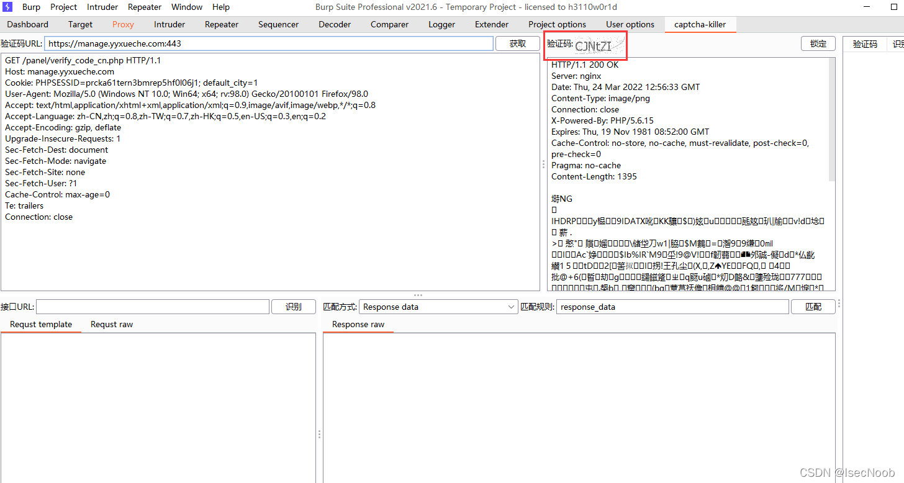Click the Content-Type: image/png header
904x483 pixels.
[600, 98]
